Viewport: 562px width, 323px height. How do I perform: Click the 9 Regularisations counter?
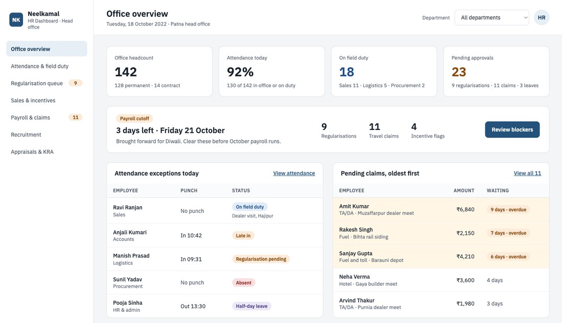(x=339, y=131)
